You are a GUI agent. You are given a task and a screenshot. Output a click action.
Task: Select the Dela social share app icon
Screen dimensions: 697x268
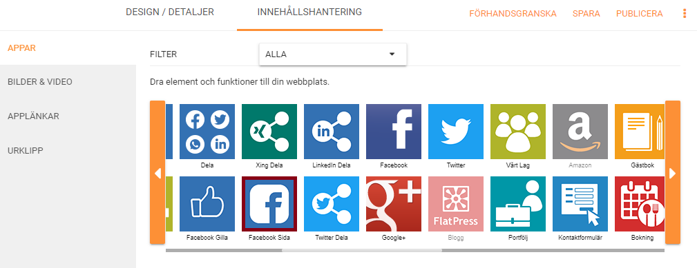(207, 132)
